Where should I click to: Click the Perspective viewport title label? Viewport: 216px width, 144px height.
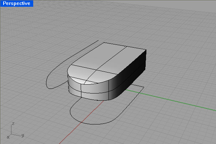point(16,3)
